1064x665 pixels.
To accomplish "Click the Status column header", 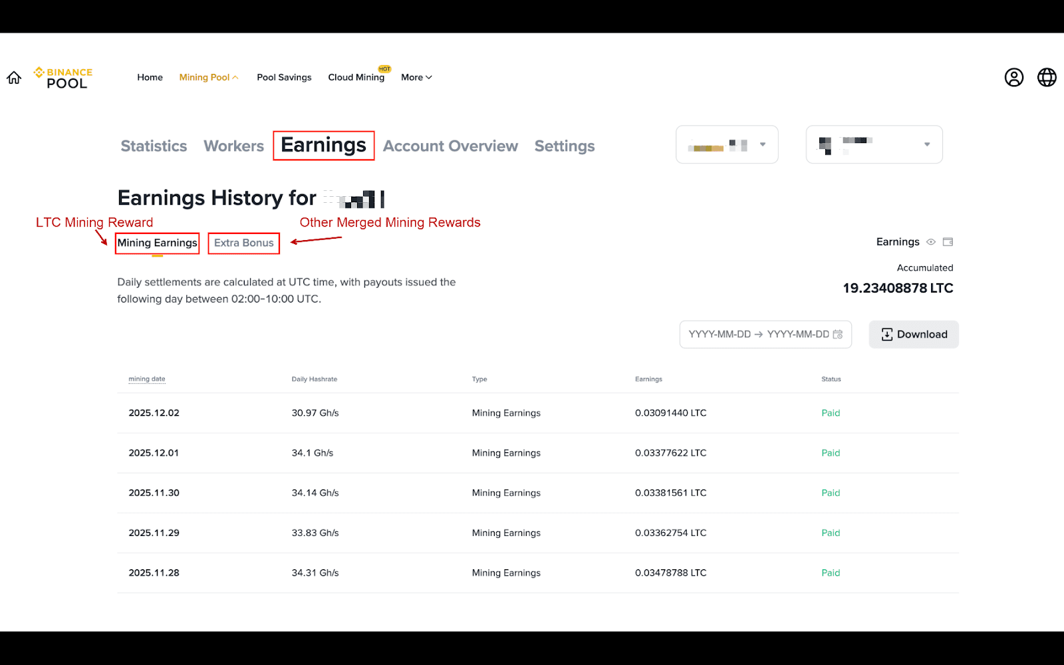I will (x=831, y=379).
